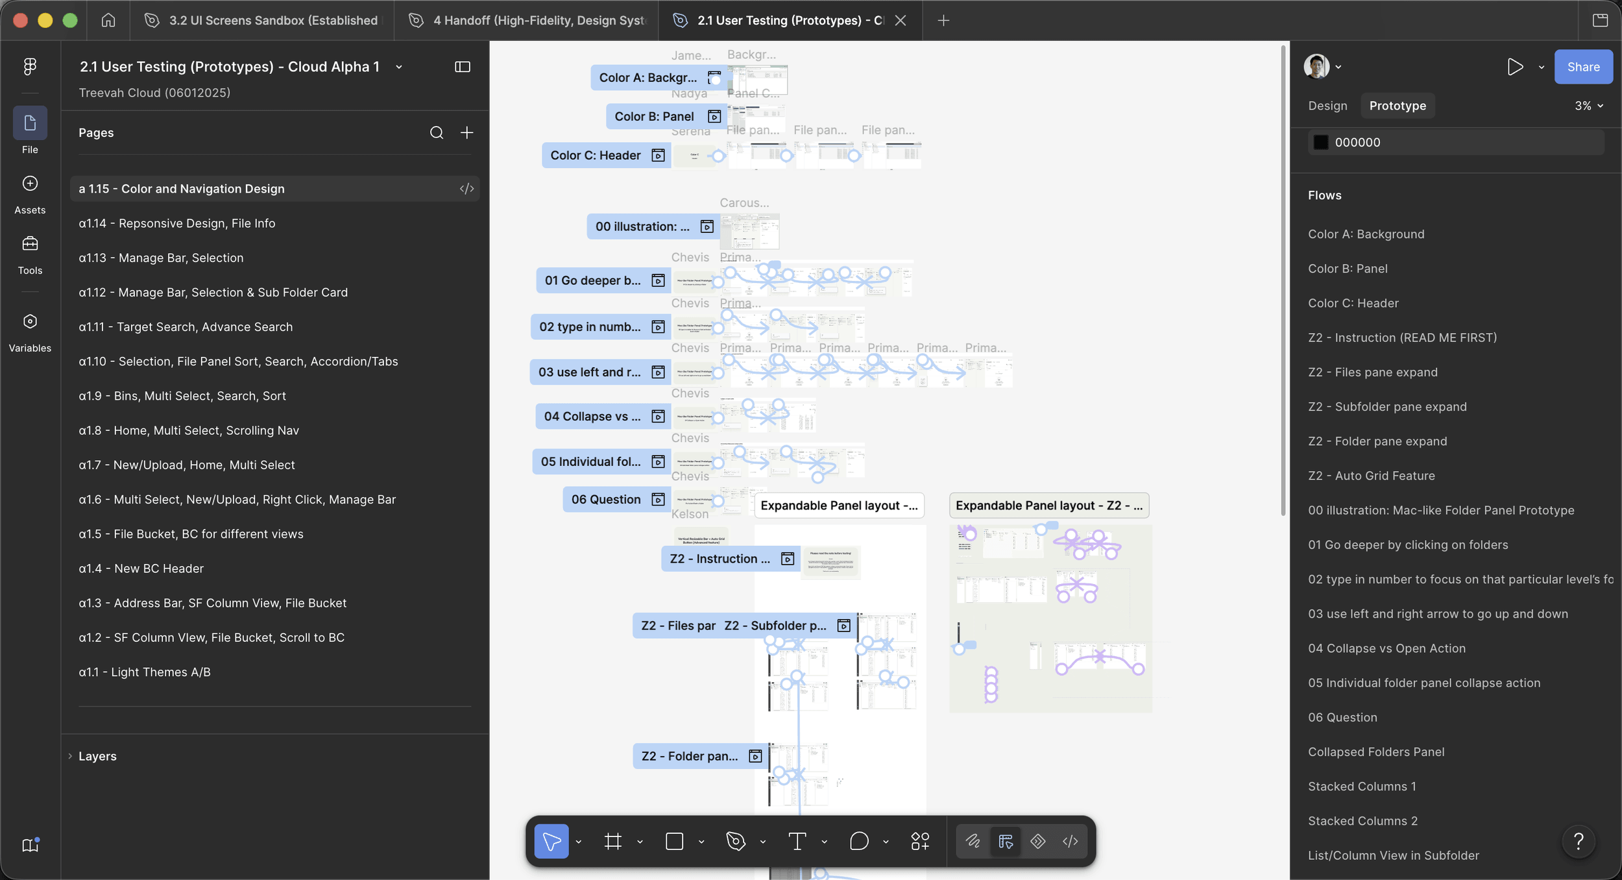This screenshot has width=1622, height=880.
Task: Open new tab with plus icon
Action: point(943,20)
